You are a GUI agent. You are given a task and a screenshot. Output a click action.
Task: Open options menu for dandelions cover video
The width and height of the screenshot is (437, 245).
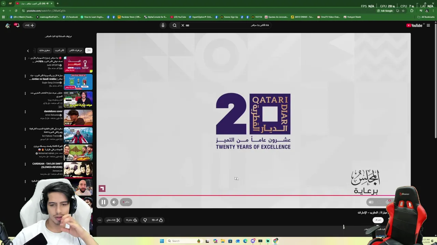point(25,112)
